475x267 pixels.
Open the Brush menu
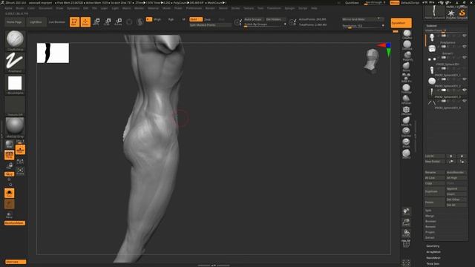(20, 8)
